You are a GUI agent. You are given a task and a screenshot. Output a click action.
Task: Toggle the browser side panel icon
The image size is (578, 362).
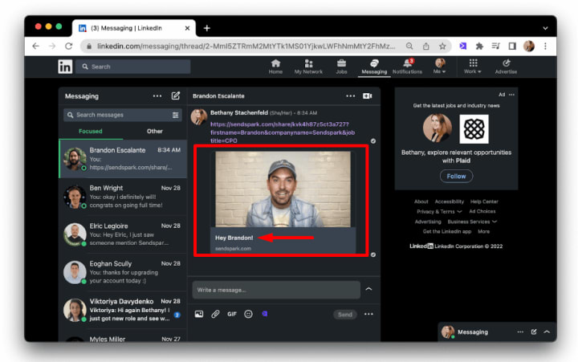pos(512,46)
